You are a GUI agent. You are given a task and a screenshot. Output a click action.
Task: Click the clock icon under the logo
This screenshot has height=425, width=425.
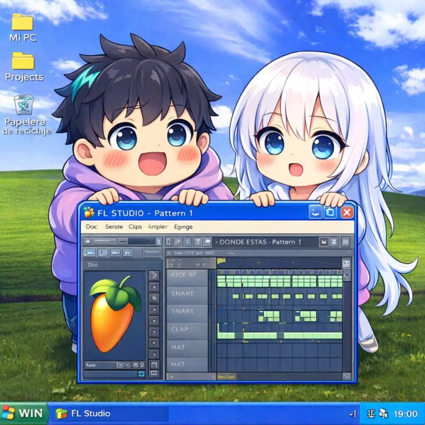click(x=120, y=365)
